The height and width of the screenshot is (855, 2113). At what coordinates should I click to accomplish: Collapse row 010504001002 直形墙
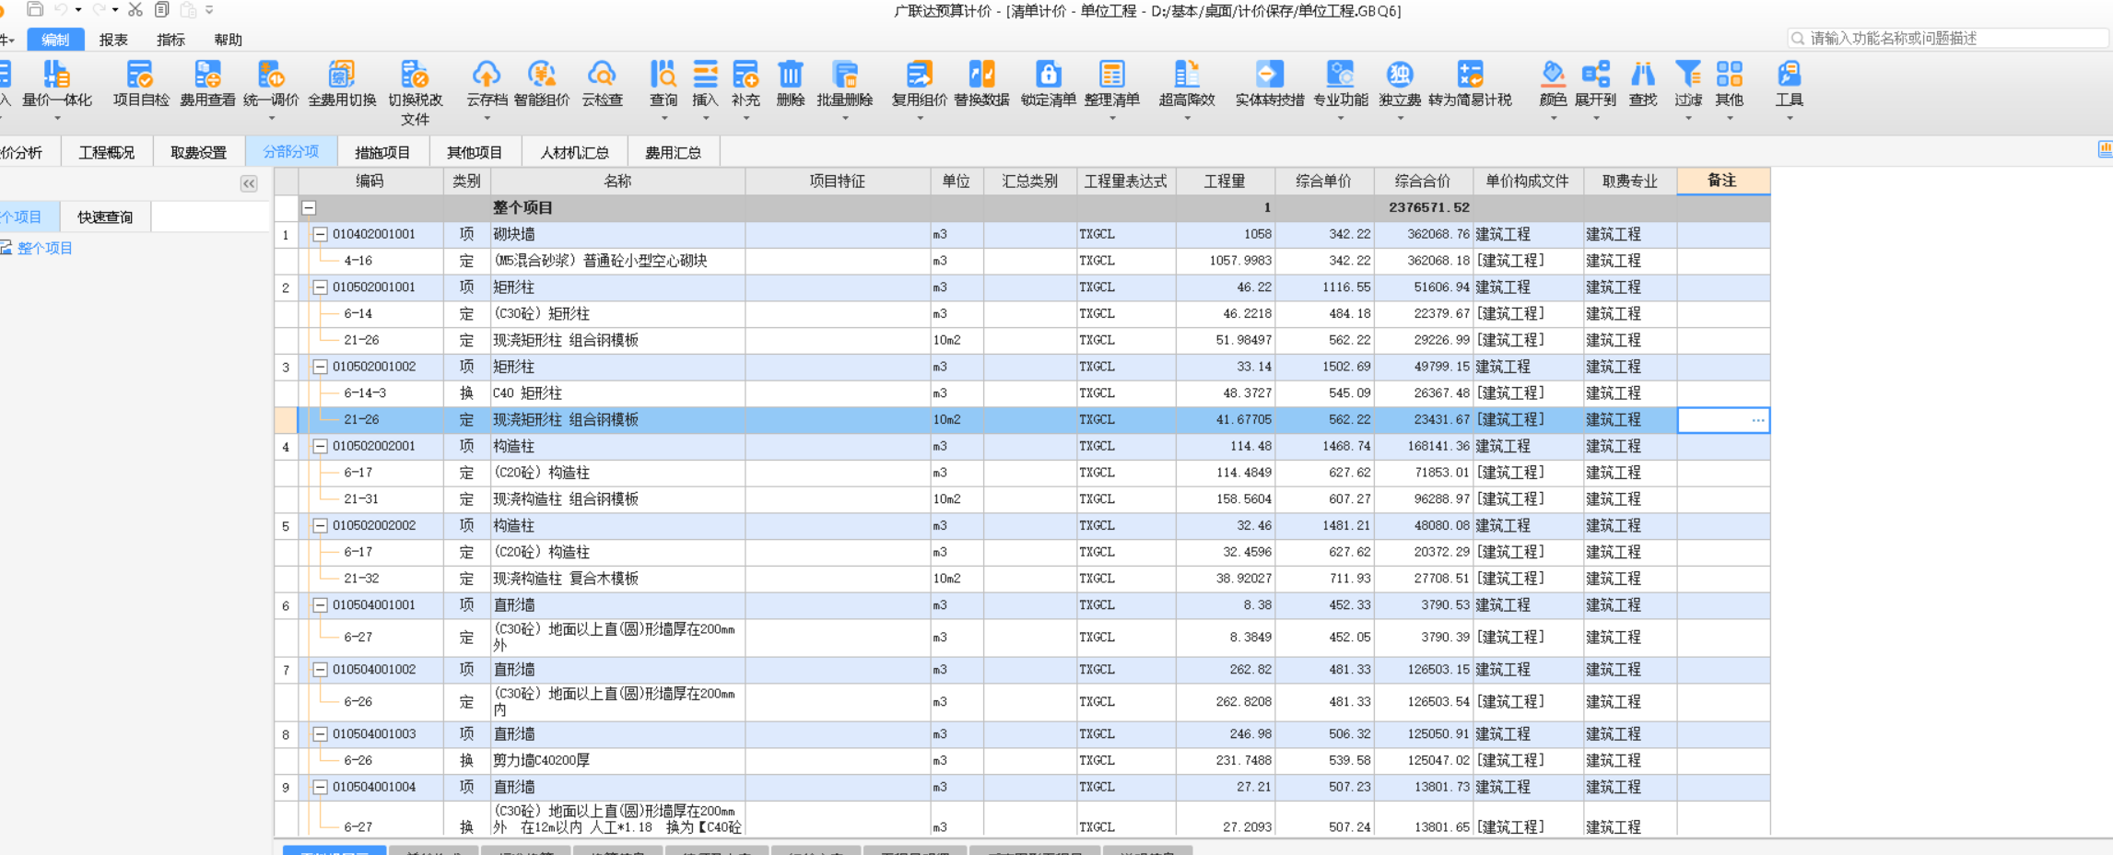pos(320,670)
